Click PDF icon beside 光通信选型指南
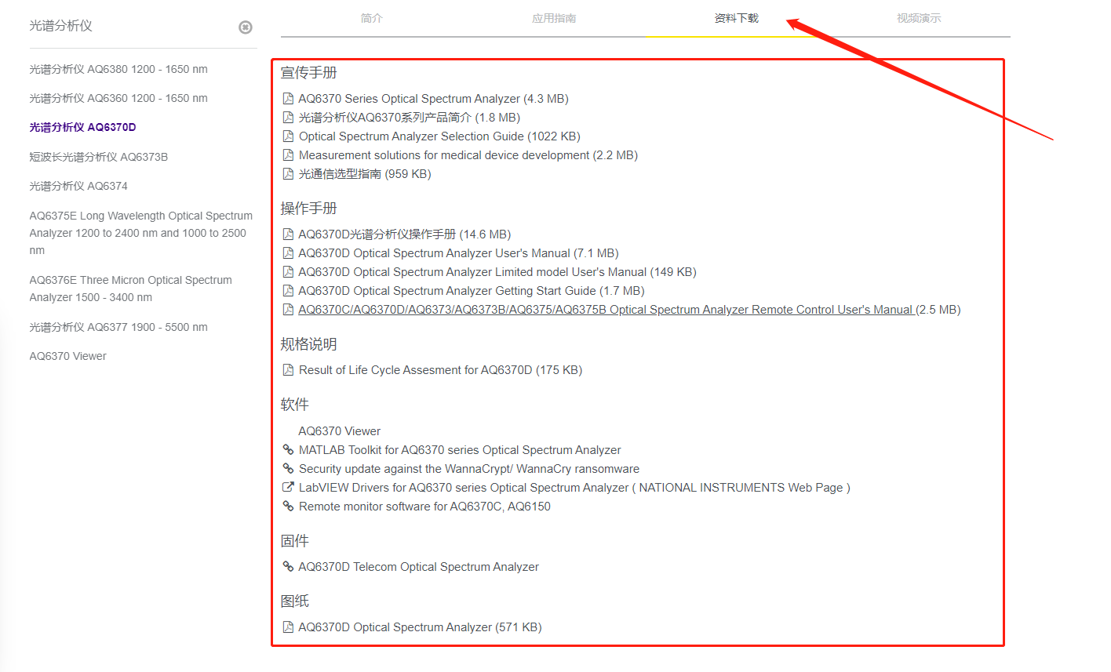 tap(288, 174)
